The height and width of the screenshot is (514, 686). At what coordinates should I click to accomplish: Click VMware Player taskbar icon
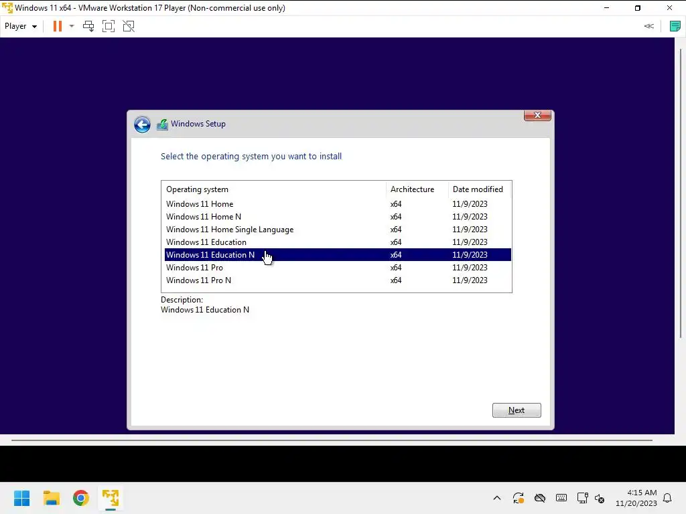[x=111, y=498]
